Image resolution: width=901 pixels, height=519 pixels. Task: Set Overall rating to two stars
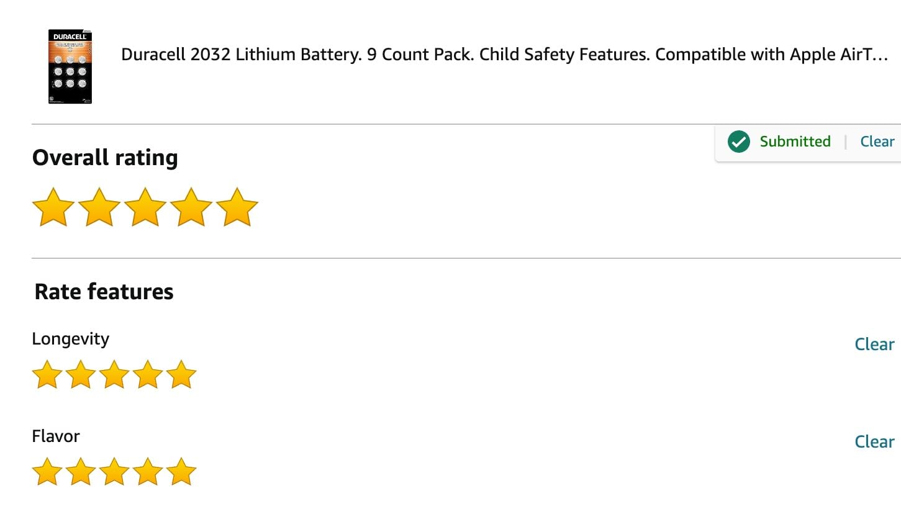[x=99, y=208]
